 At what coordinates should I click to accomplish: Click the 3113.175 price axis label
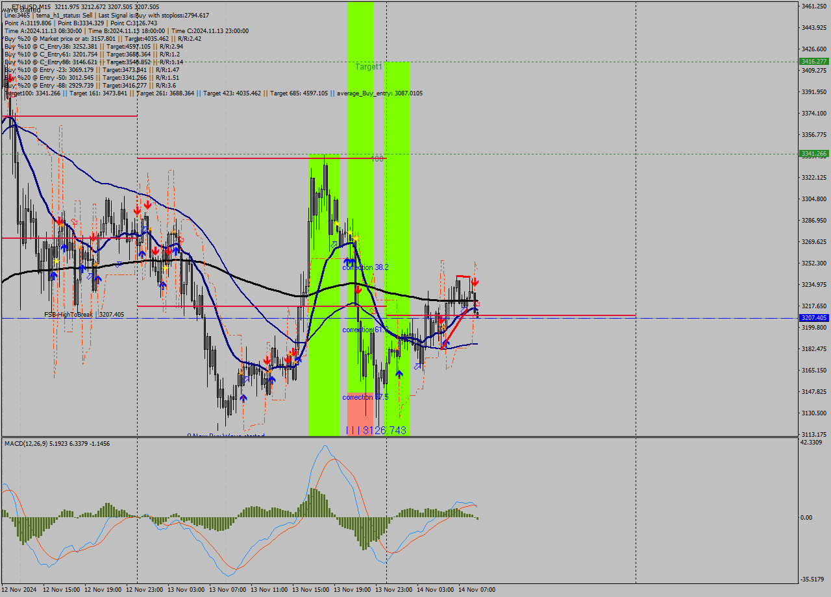pos(814,434)
